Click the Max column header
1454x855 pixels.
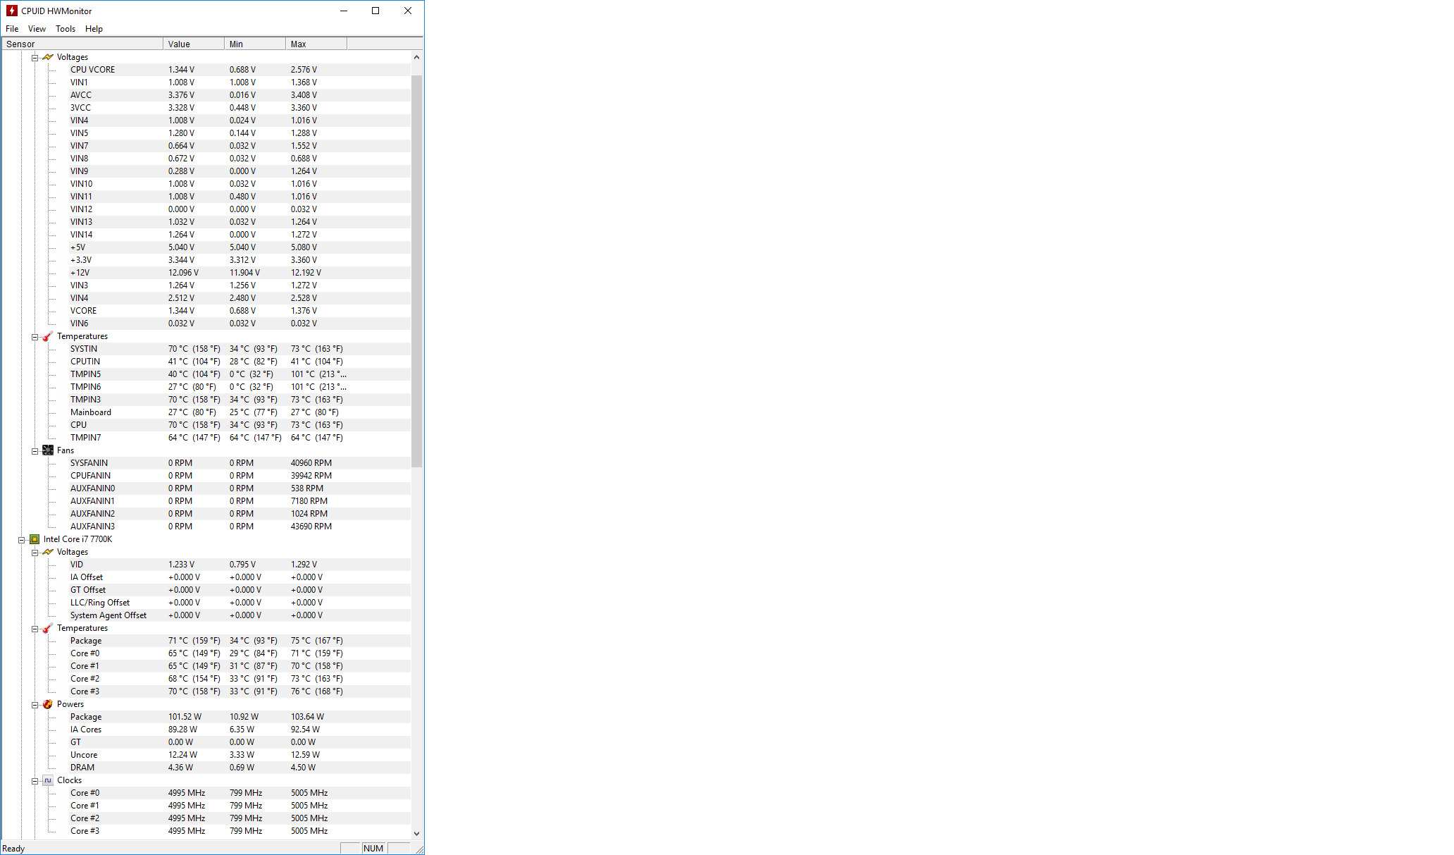316,44
